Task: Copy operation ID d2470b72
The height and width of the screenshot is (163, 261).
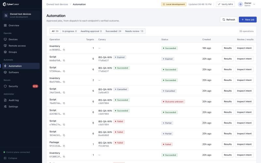Action: click(x=64, y=114)
